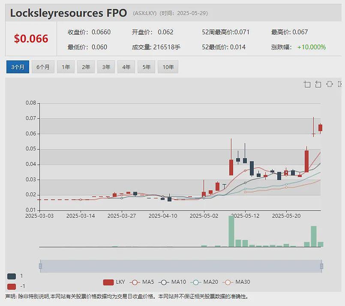Activate the area zoom tool icon
This screenshot has width=345, height=306.
307,84
